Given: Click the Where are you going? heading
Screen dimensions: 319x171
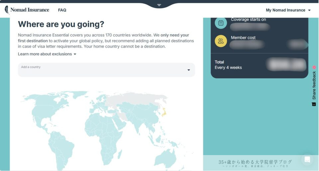Looking at the screenshot, I should pyautogui.click(x=61, y=24).
